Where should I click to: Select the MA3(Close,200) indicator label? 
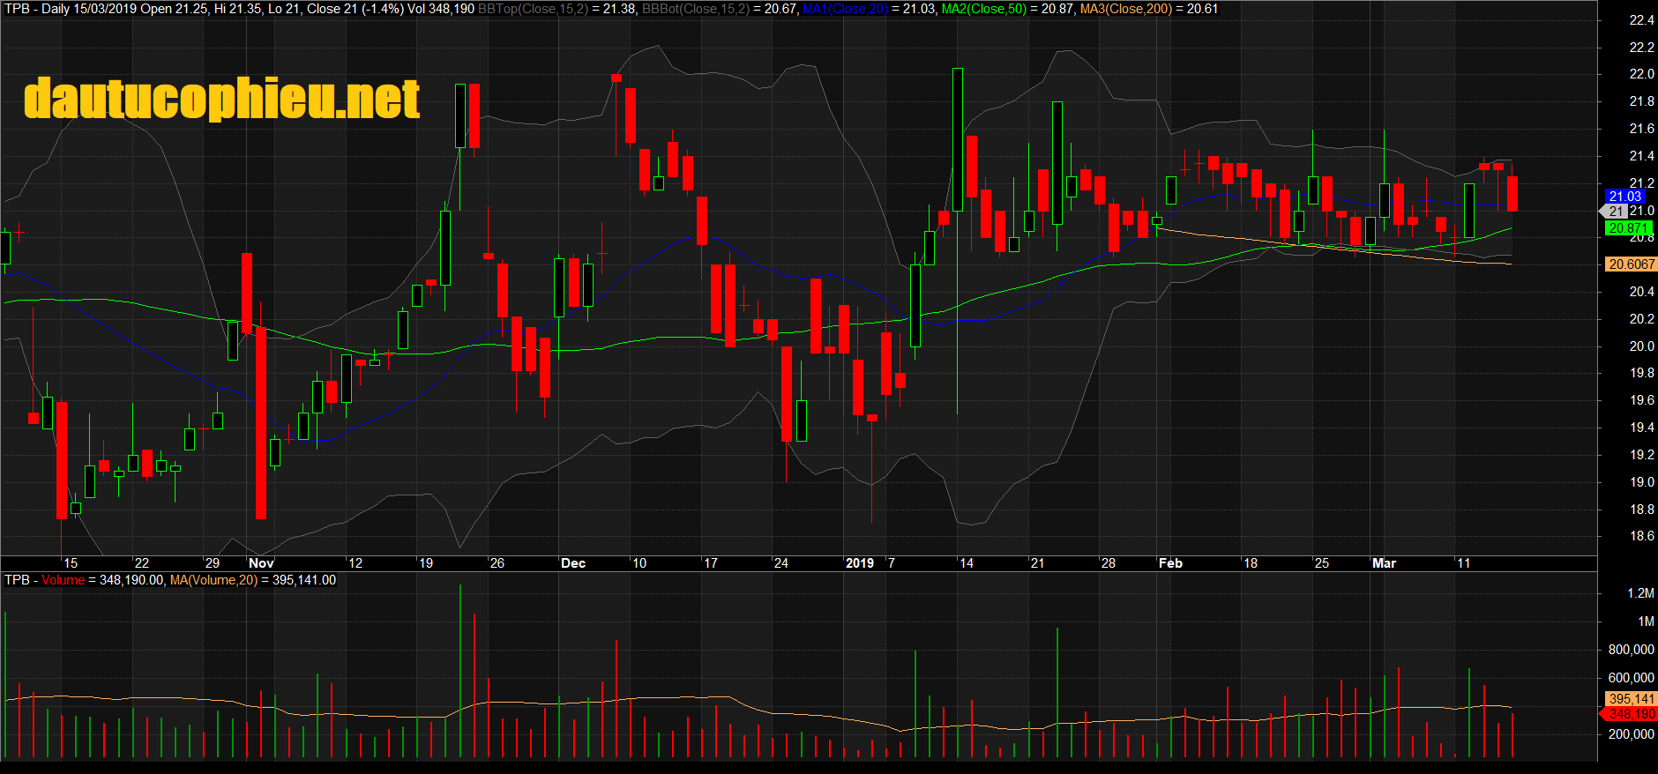coord(1125,9)
